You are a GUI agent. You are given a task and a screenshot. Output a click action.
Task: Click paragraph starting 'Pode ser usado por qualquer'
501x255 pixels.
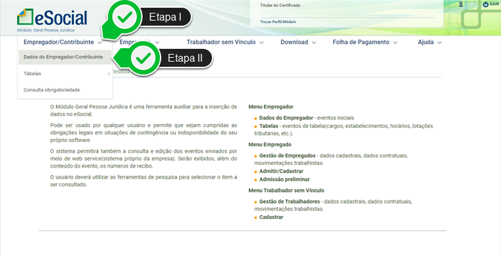(x=143, y=132)
